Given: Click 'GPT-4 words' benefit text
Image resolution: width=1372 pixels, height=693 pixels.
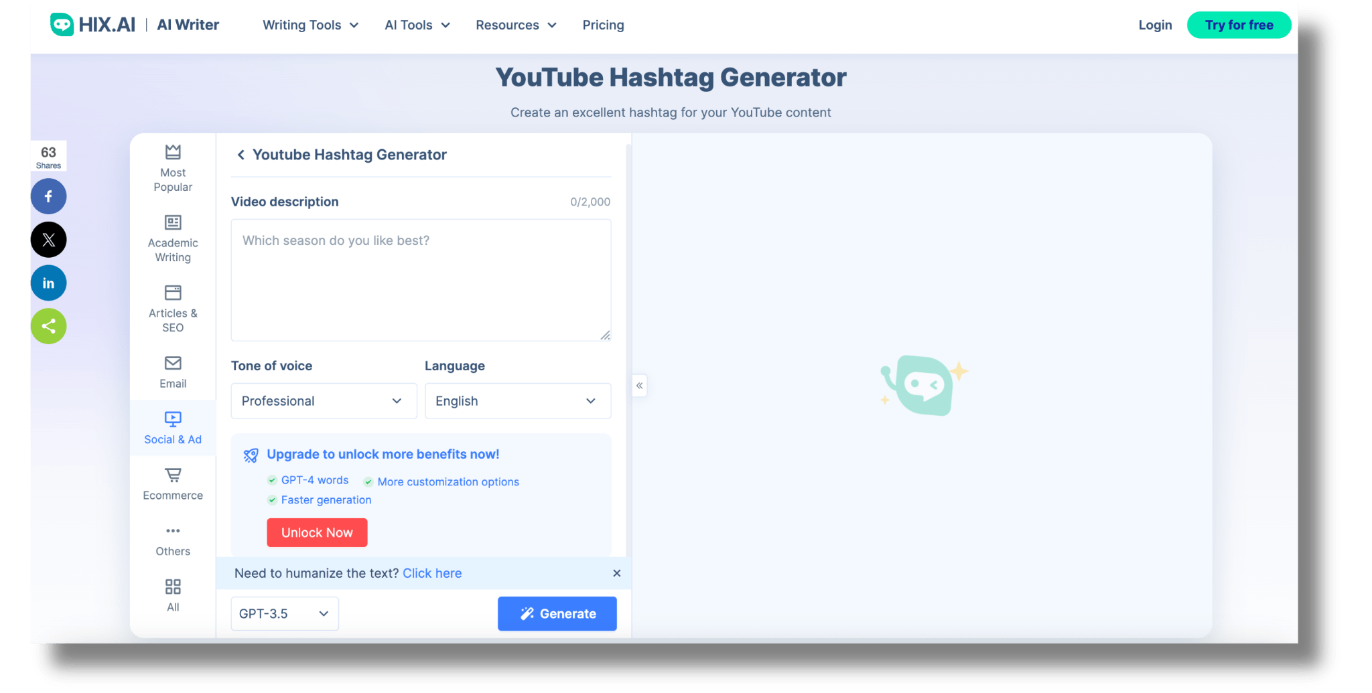Looking at the screenshot, I should tap(315, 480).
